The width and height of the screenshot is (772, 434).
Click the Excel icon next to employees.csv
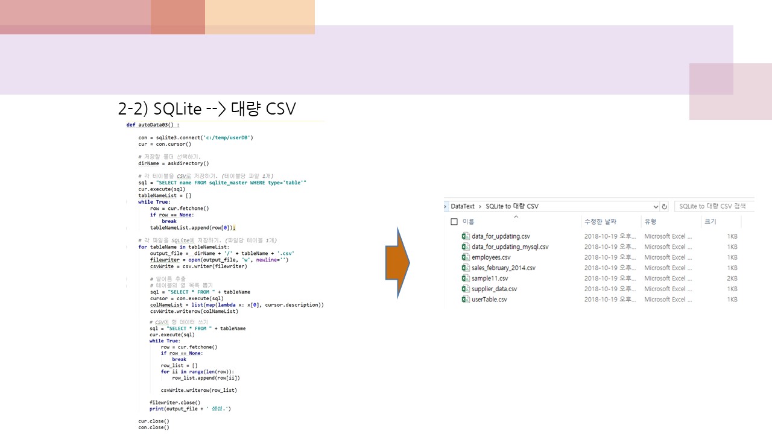point(464,257)
